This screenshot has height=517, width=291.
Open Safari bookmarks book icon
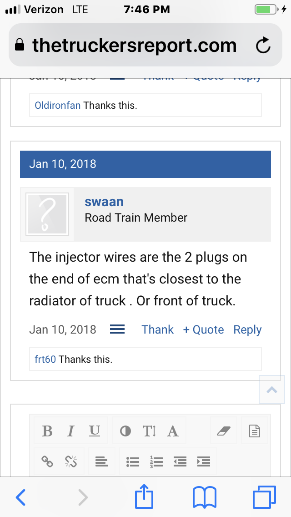pyautogui.click(x=204, y=497)
